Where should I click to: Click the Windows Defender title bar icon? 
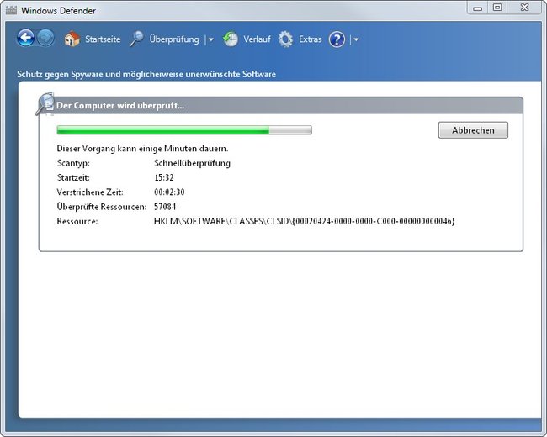coord(11,10)
